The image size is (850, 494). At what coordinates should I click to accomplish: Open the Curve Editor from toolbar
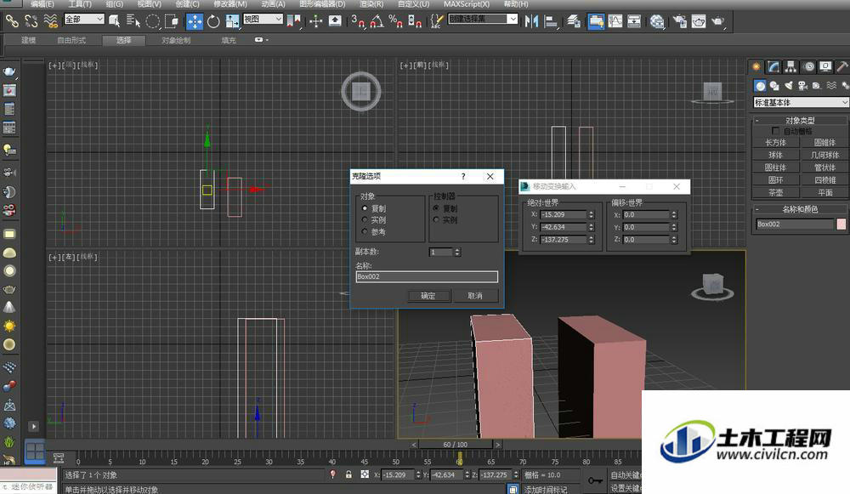pyautogui.click(x=615, y=21)
